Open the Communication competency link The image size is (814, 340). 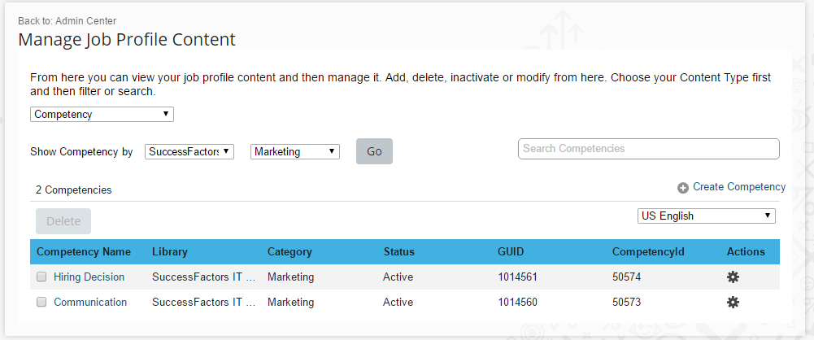point(90,302)
